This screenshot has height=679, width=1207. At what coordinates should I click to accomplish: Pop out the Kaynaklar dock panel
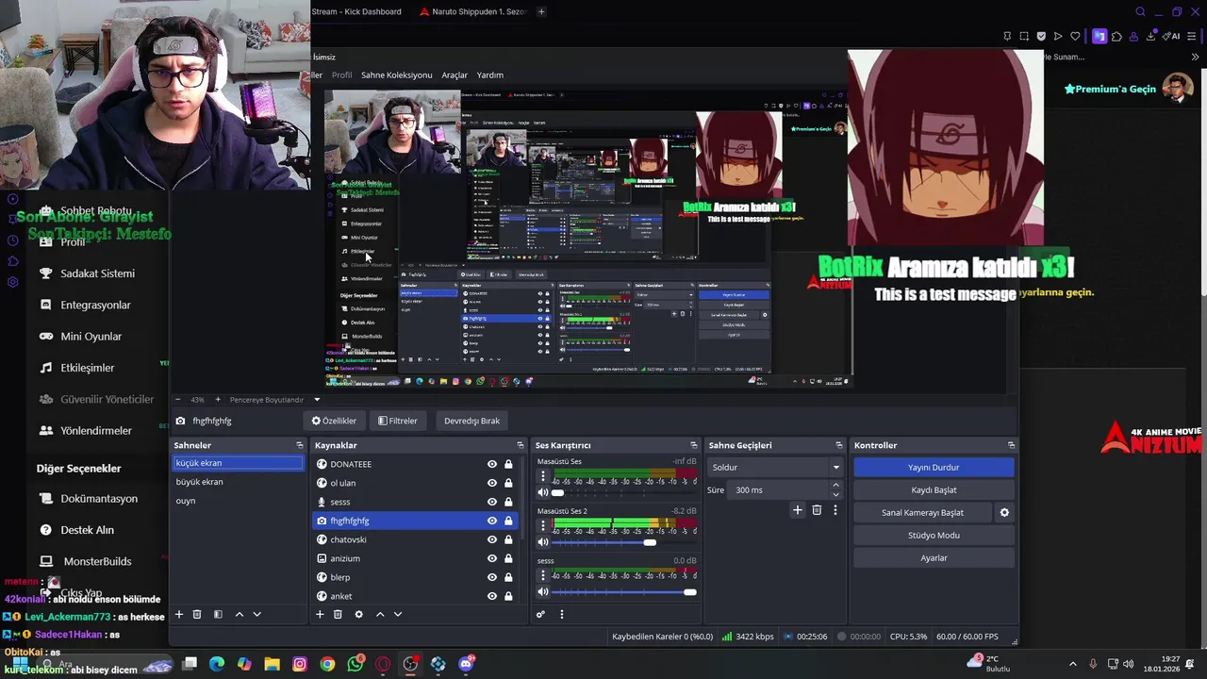[520, 445]
